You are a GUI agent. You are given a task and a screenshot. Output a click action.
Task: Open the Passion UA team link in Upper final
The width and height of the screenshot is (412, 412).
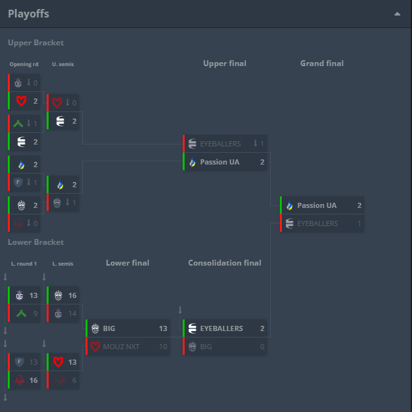[x=220, y=162]
